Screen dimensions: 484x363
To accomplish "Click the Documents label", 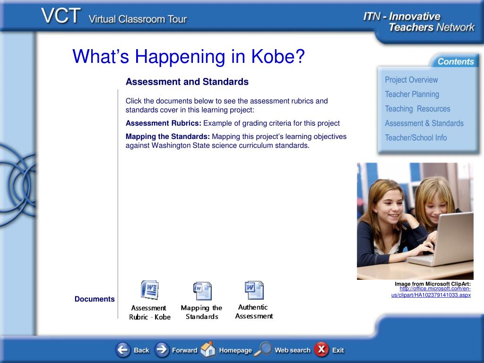I will [95, 299].
